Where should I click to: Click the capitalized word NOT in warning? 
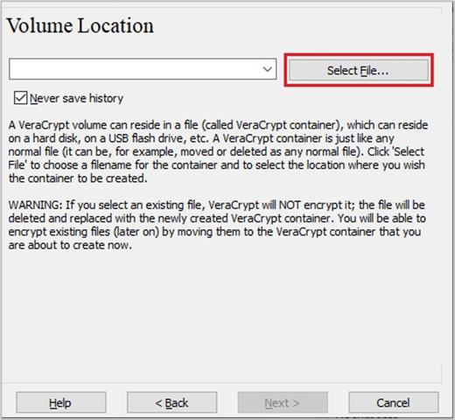click(290, 205)
